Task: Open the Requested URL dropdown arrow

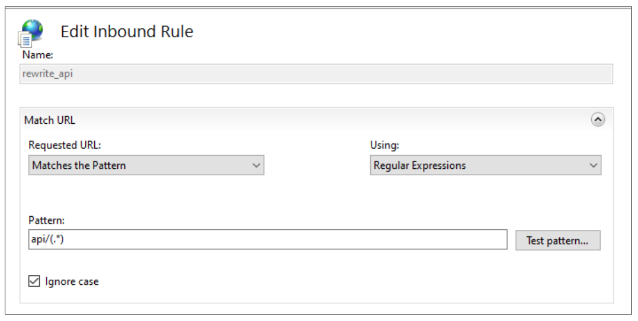Action: tap(256, 166)
